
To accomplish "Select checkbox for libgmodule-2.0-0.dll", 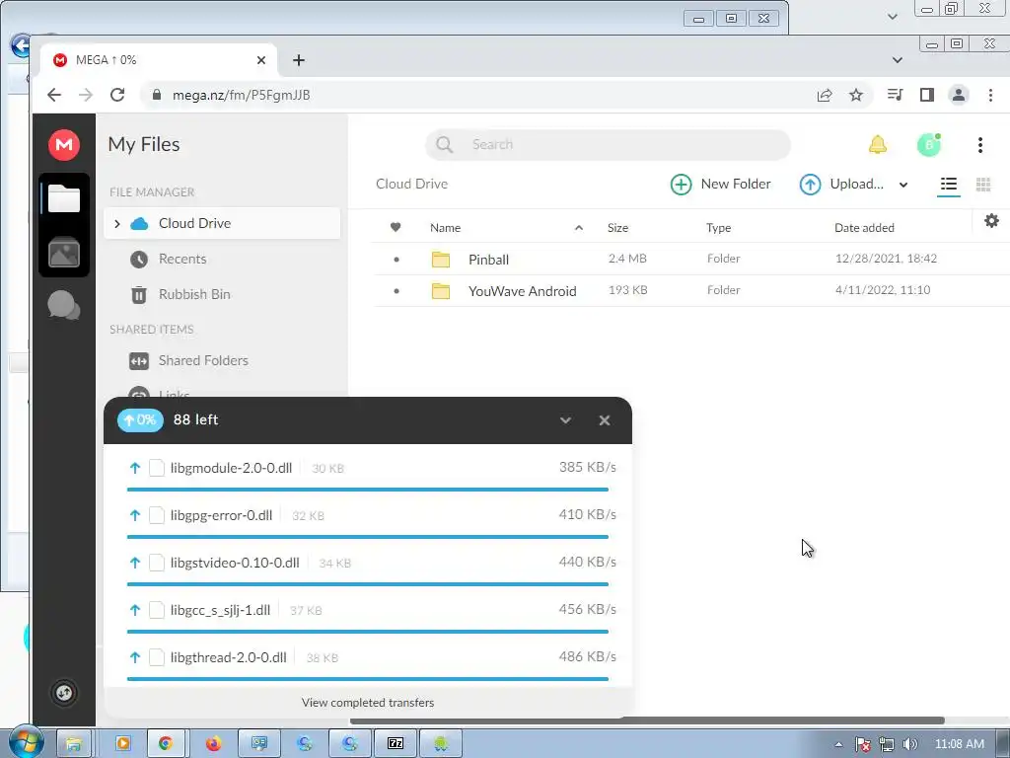I will [x=157, y=468].
